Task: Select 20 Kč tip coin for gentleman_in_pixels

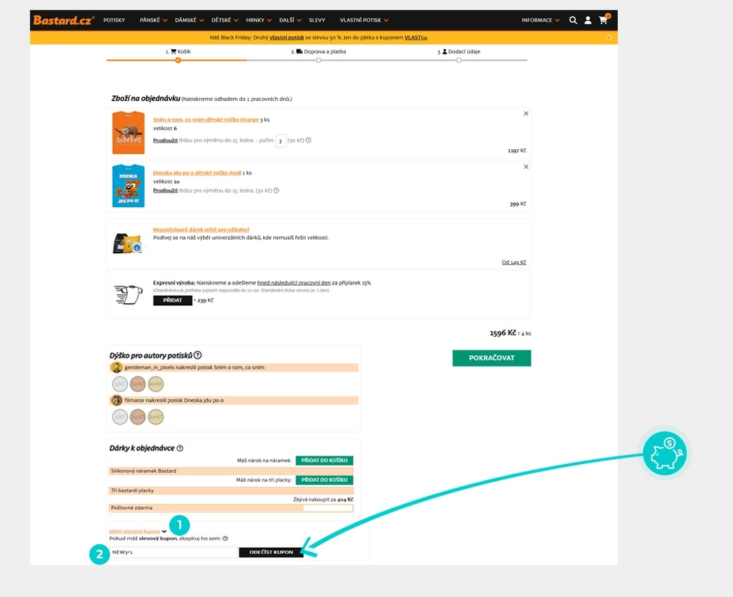Action: click(x=156, y=384)
